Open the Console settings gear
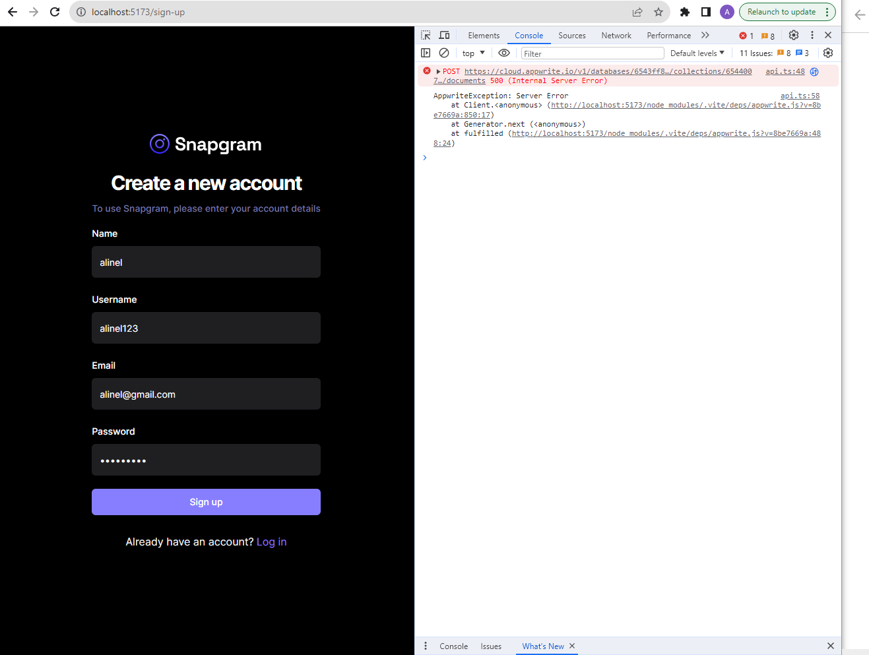Image resolution: width=869 pixels, height=655 pixels. pyautogui.click(x=828, y=53)
